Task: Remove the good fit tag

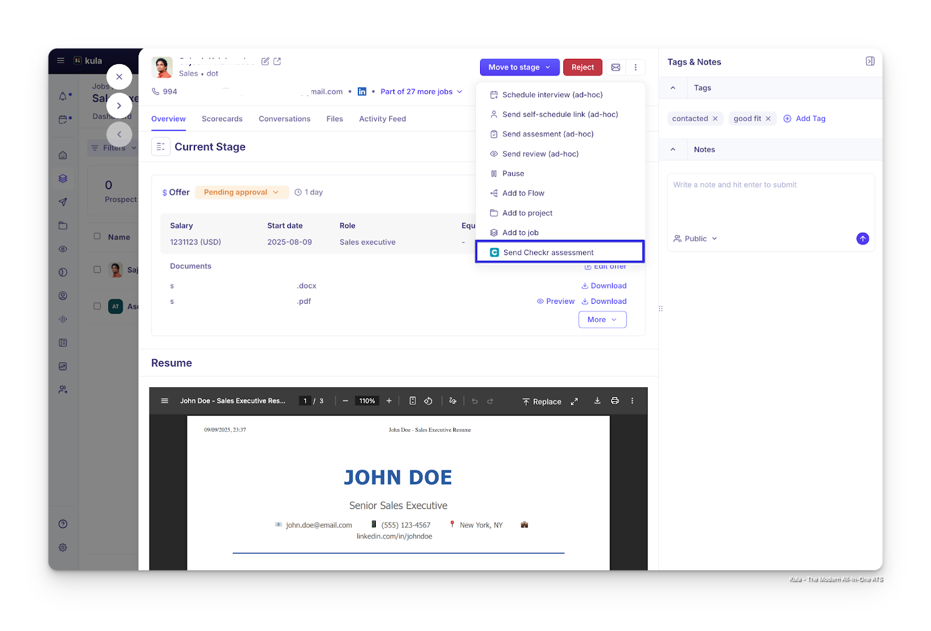Action: pyautogui.click(x=768, y=119)
